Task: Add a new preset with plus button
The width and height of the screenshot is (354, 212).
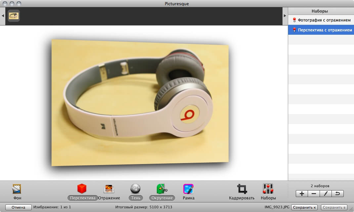Action: click(302, 194)
